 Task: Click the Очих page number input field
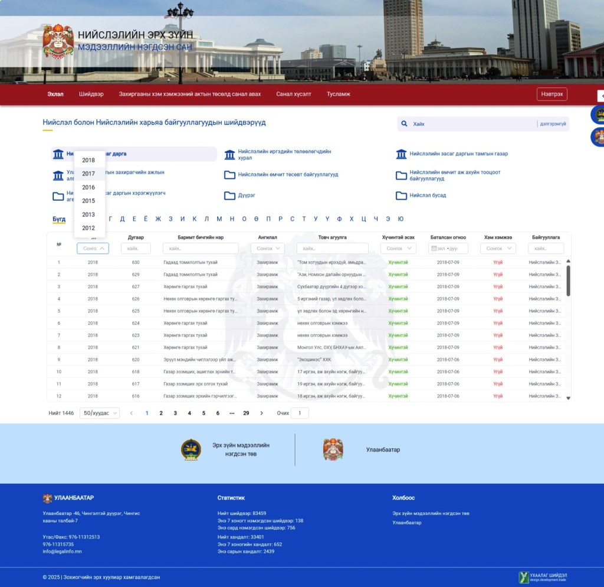click(x=300, y=413)
